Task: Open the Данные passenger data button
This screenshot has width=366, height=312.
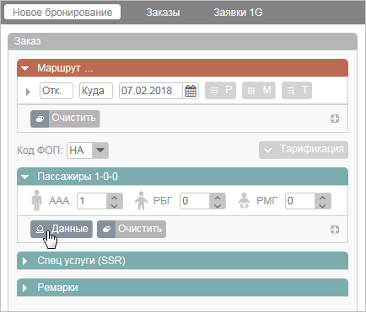Action: coord(62,229)
